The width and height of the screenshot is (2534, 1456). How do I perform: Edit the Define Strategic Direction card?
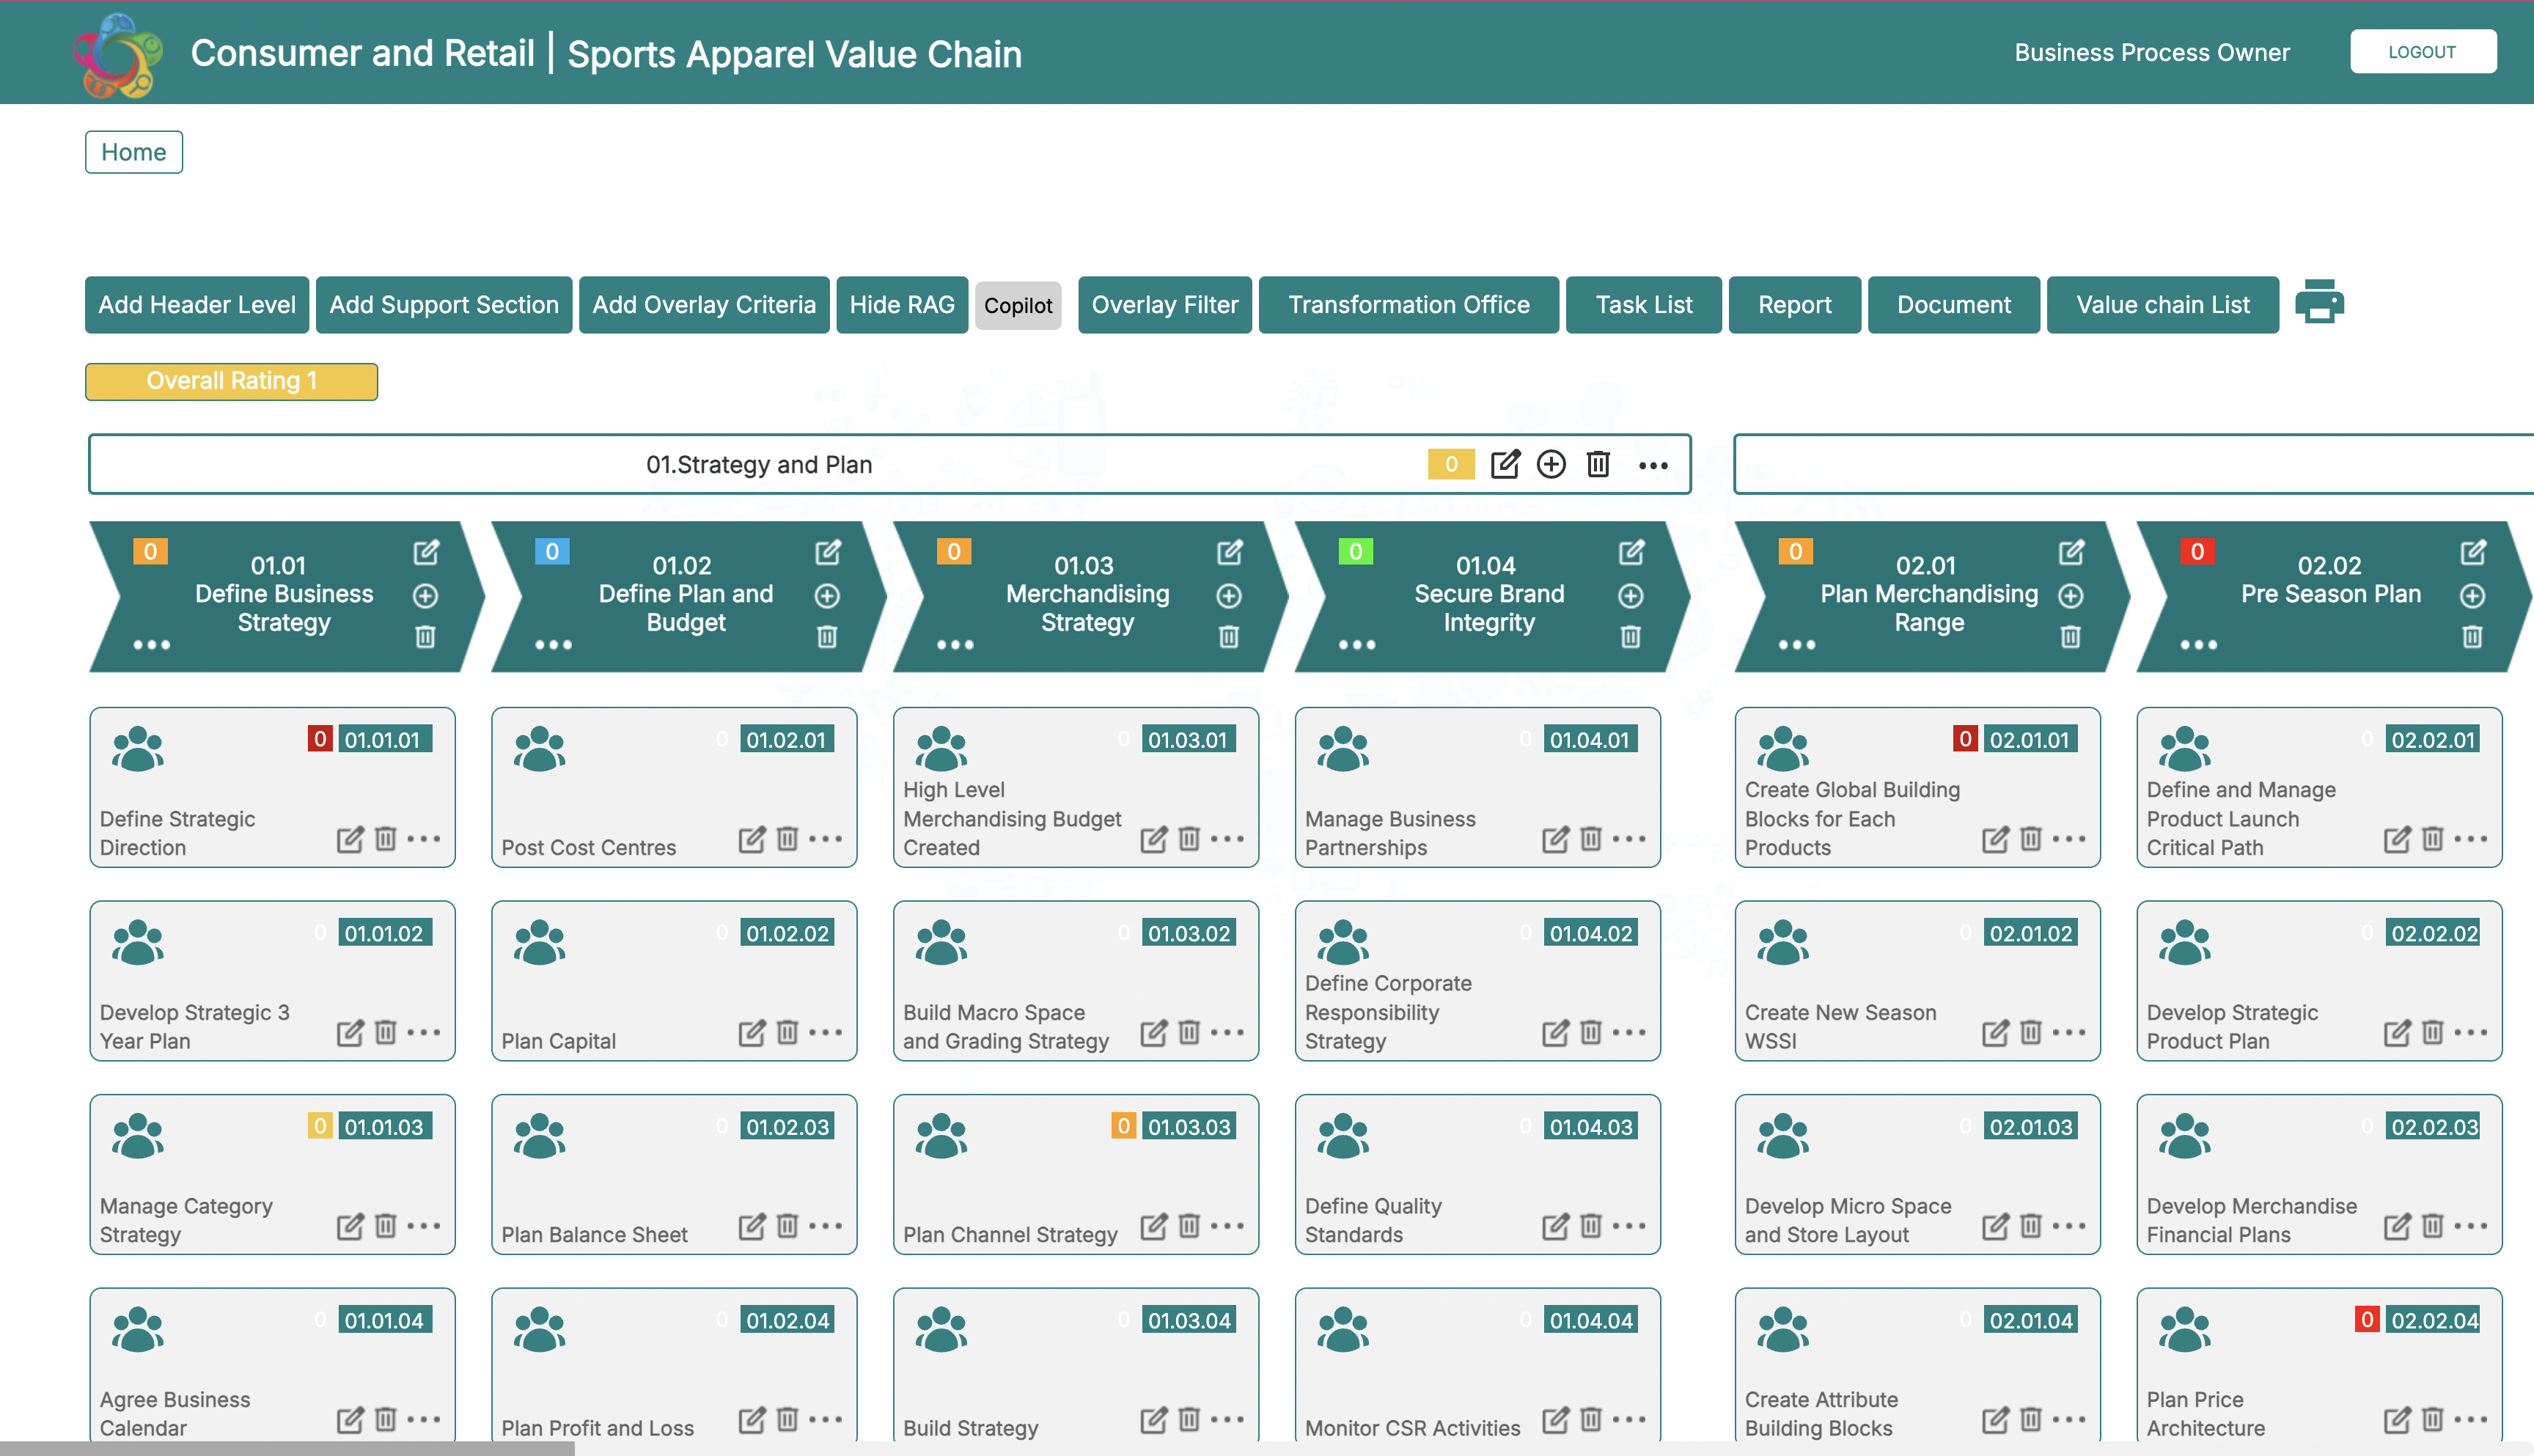[x=350, y=839]
